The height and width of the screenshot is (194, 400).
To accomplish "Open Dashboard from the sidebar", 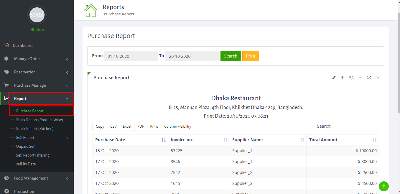I will pos(23,45).
